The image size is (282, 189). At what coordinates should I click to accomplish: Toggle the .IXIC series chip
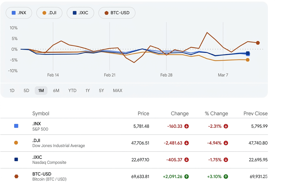click(80, 13)
